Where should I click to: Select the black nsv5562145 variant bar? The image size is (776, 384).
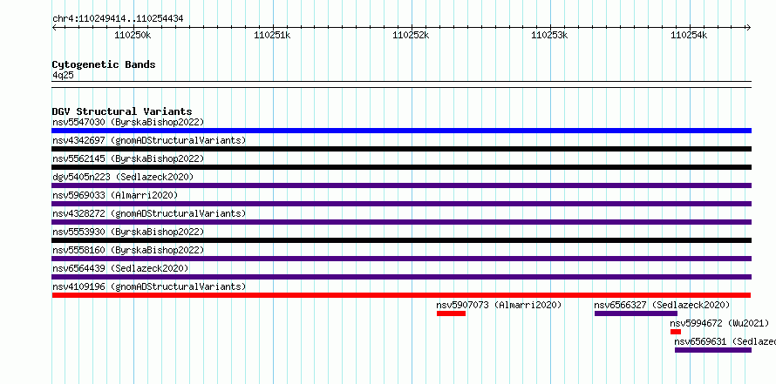(401, 167)
